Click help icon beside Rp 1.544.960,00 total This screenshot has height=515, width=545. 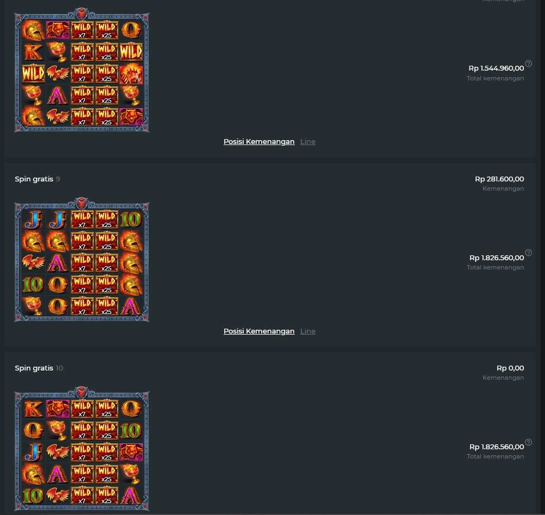click(x=528, y=64)
